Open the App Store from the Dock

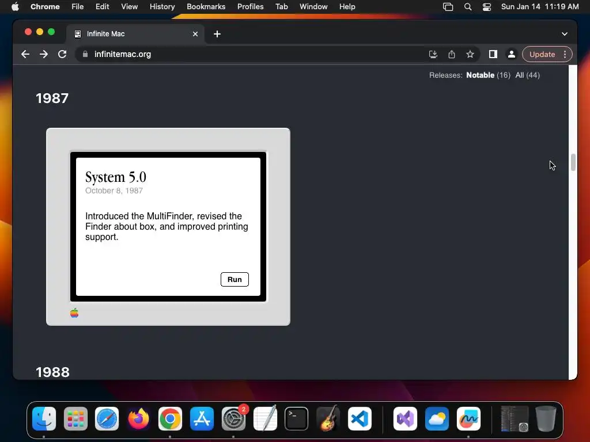click(202, 418)
